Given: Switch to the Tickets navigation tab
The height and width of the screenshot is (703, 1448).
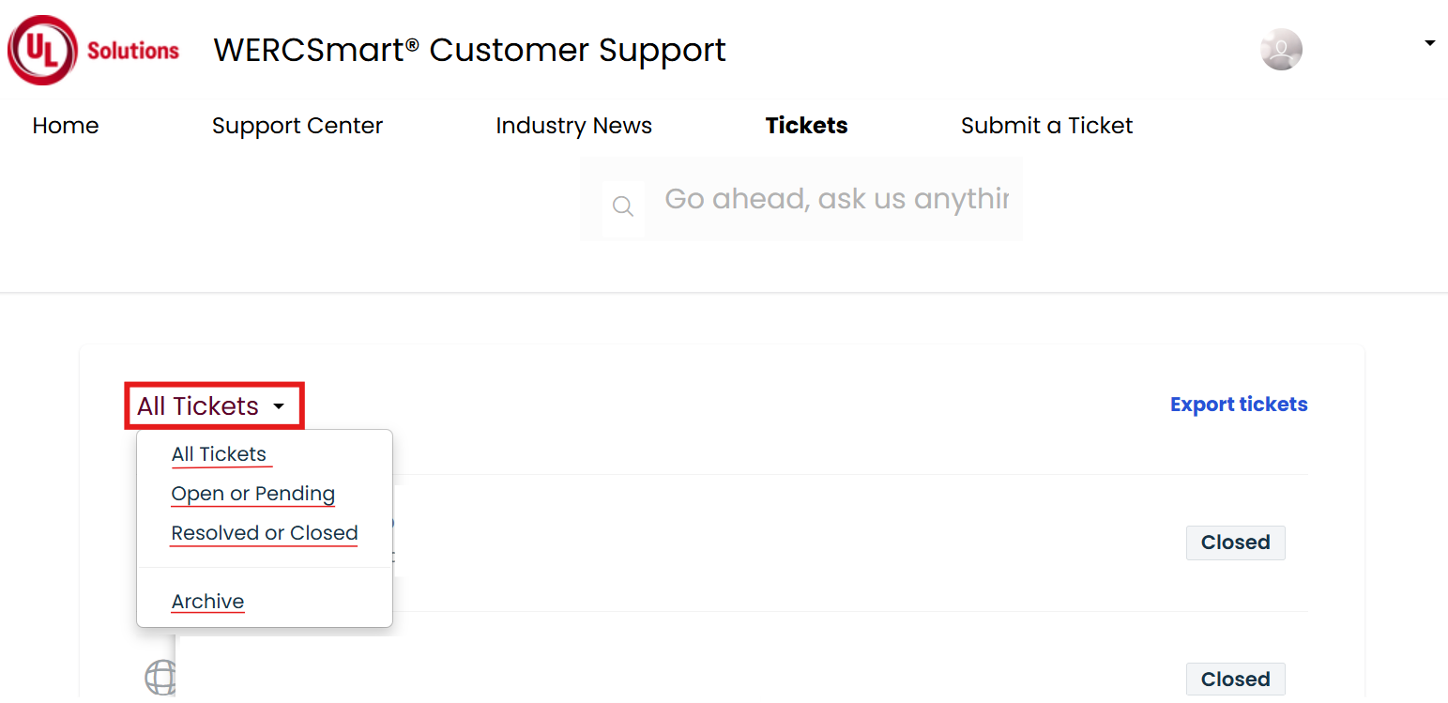Looking at the screenshot, I should (807, 126).
